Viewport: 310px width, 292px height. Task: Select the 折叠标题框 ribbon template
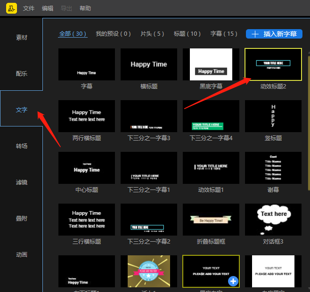(211, 220)
